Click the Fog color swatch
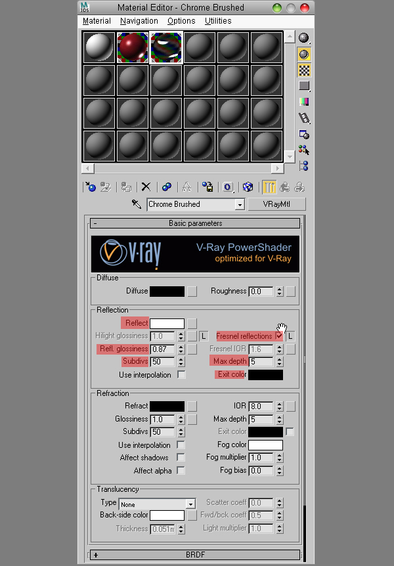Viewport: 394px width, 566px height. click(x=265, y=445)
